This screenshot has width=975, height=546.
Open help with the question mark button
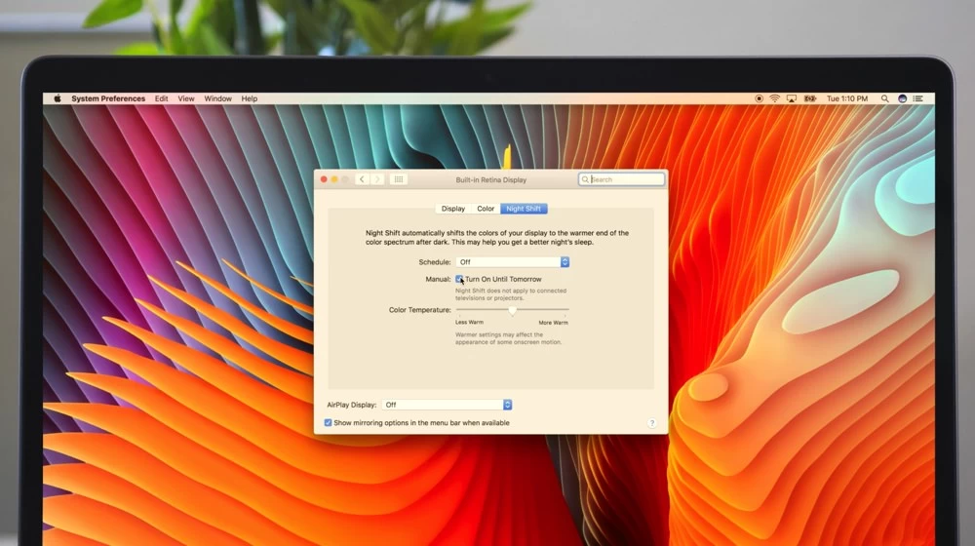[x=651, y=423]
